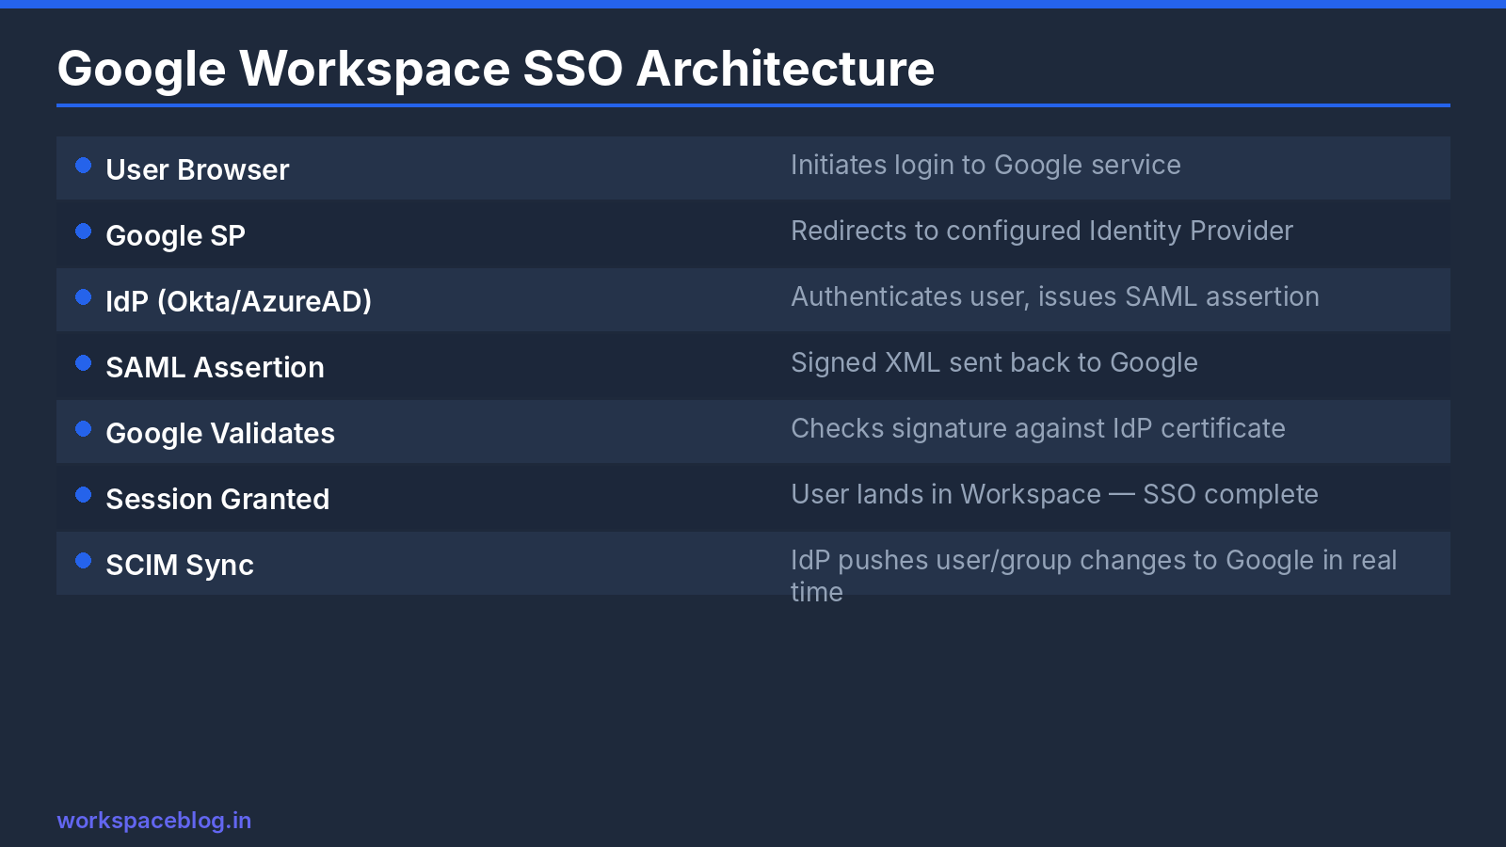Click 'IdP pushes user/group changes' description text
The width and height of the screenshot is (1506, 847).
pos(1094,576)
